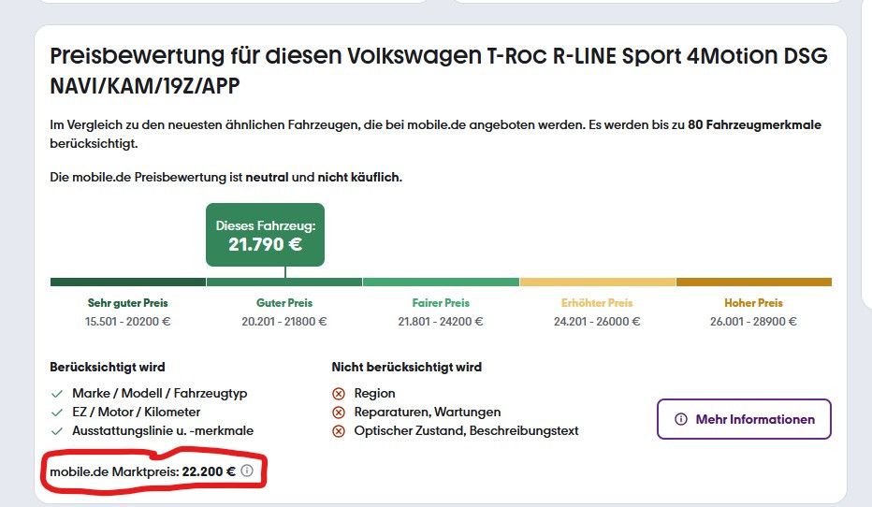Select the Sehr guter Preis label
The image size is (872, 507).
click(128, 303)
